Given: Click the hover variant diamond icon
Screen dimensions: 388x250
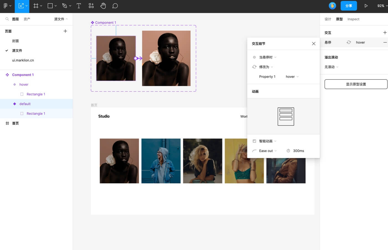Looking at the screenshot, I should [x=15, y=85].
